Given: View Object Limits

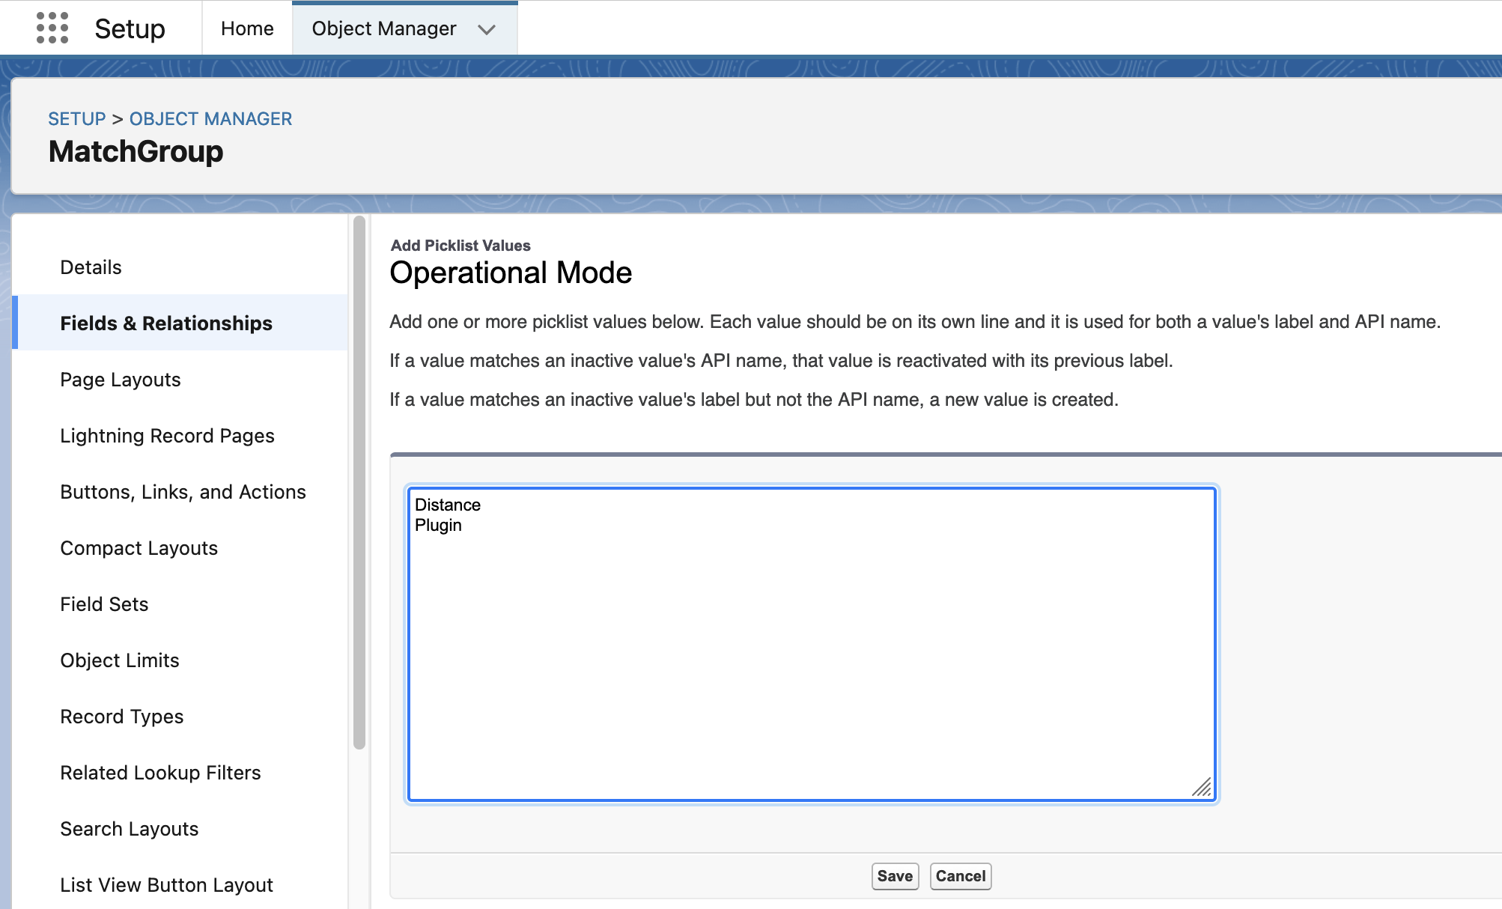Looking at the screenshot, I should click(180, 660).
